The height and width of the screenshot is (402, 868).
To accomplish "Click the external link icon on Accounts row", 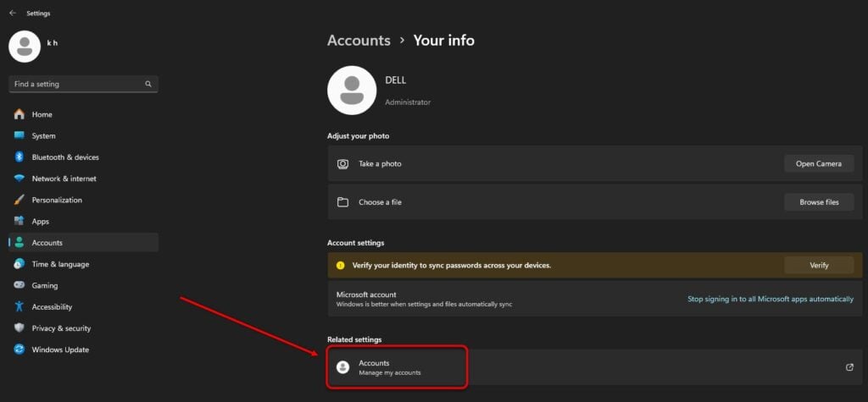I will (849, 367).
